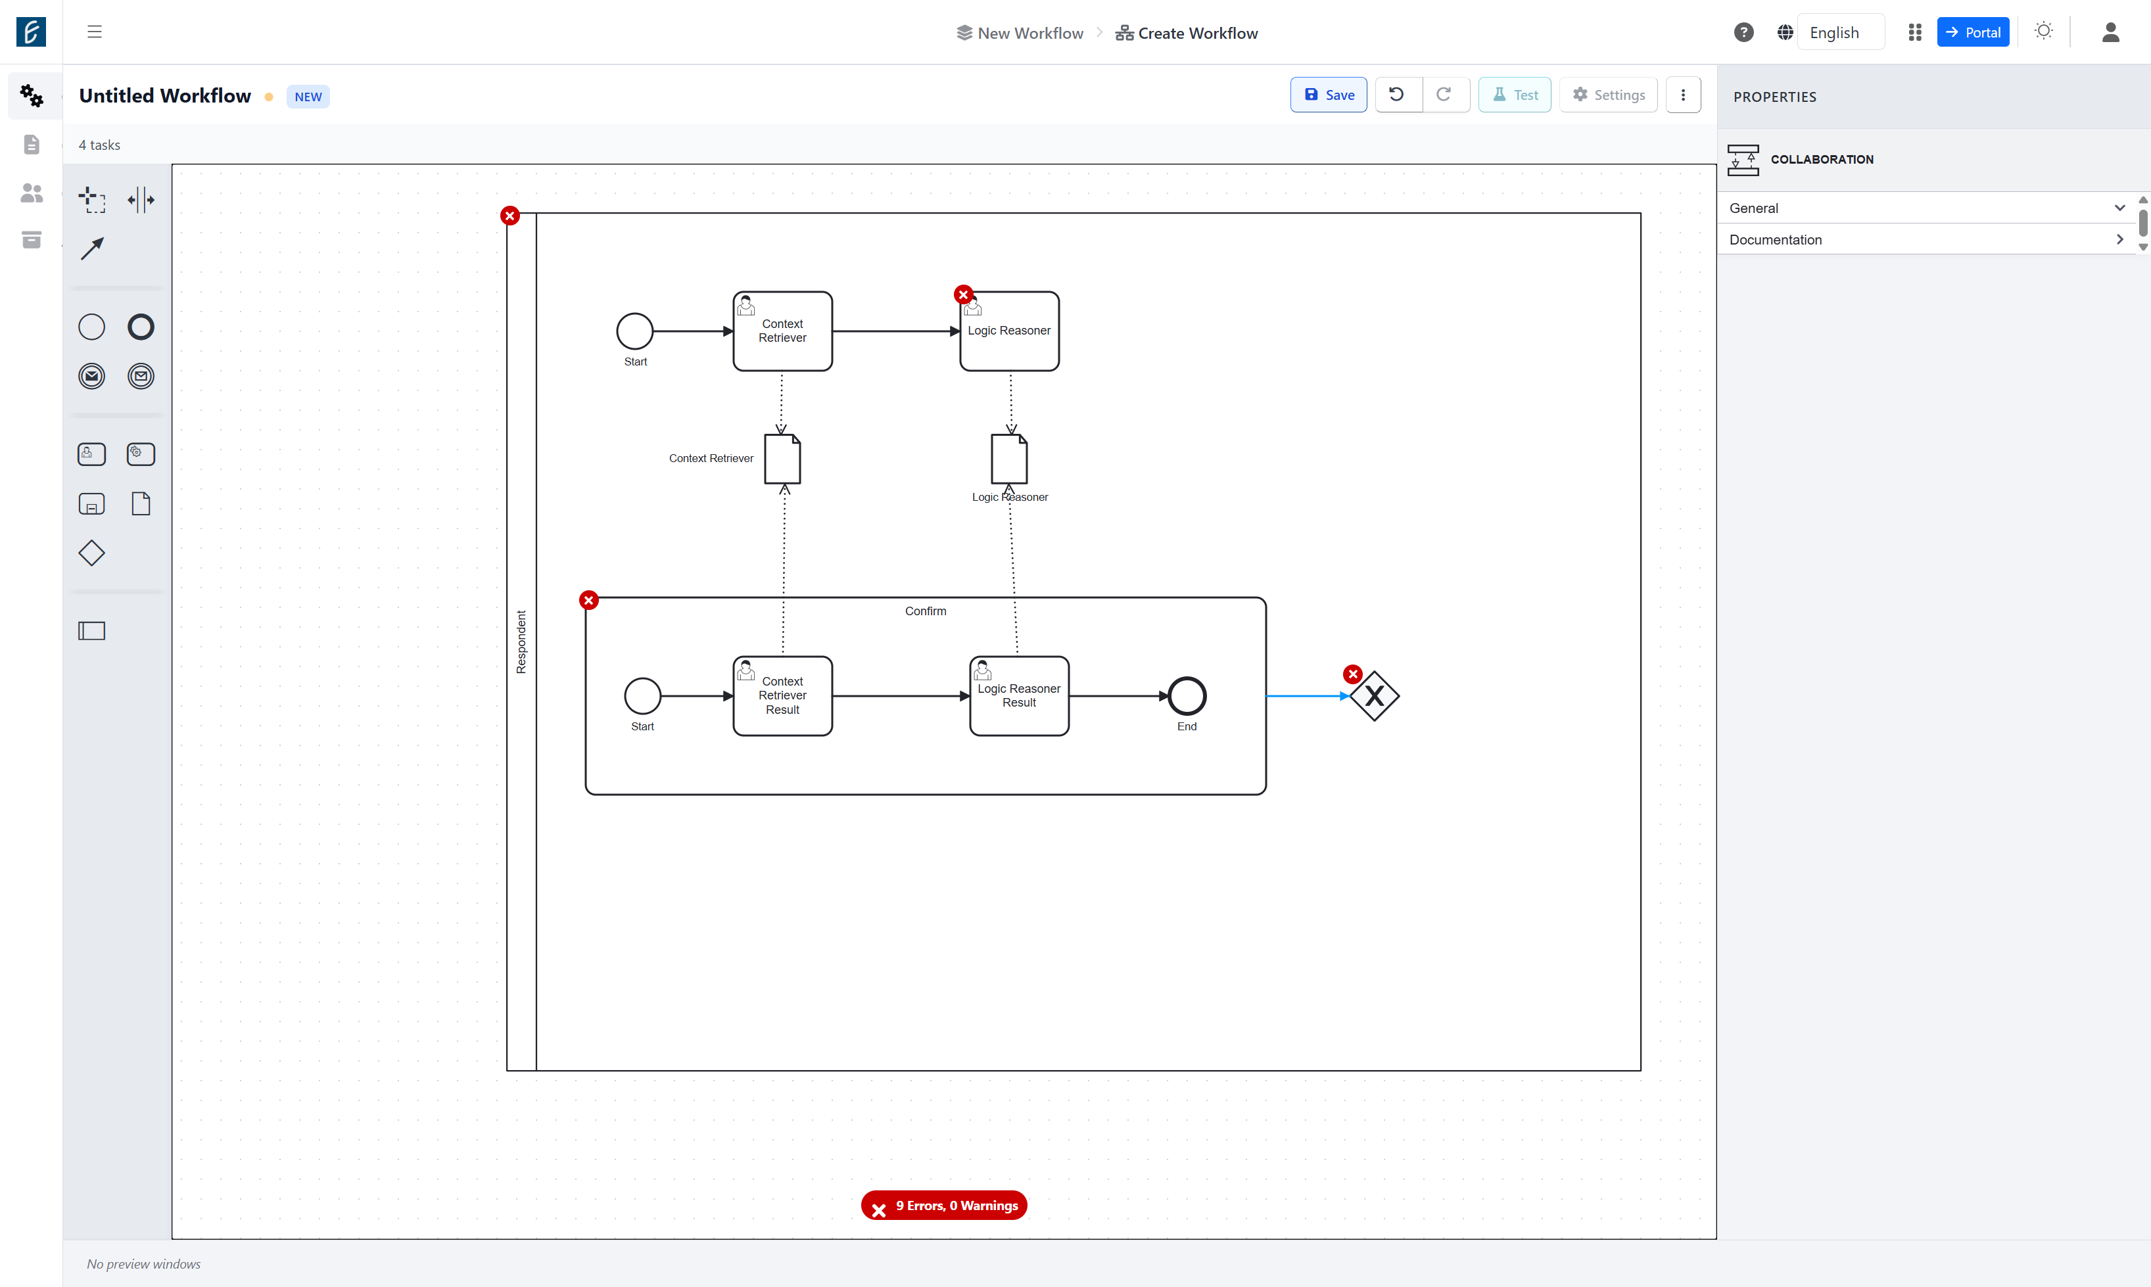The image size is (2151, 1287).
Task: Open the workflows gears sidebar icon
Action: 31,95
